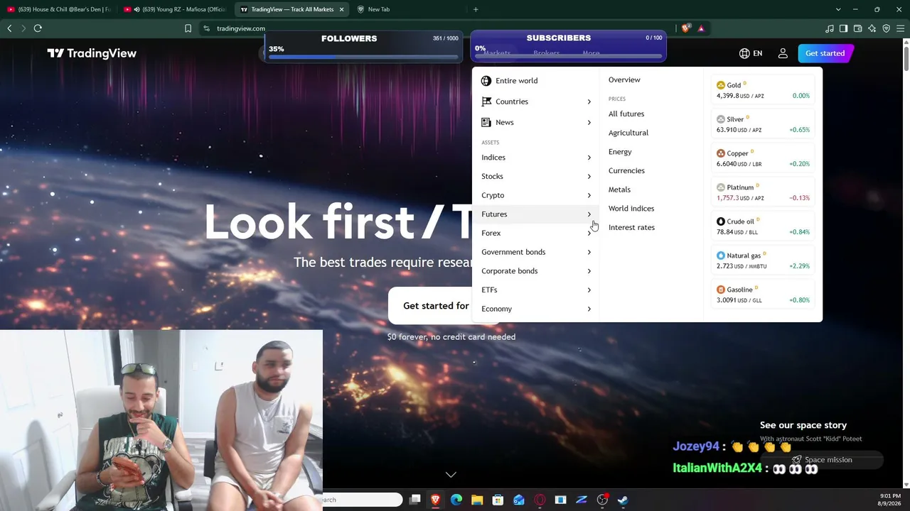Expand the News submenu

click(536, 122)
